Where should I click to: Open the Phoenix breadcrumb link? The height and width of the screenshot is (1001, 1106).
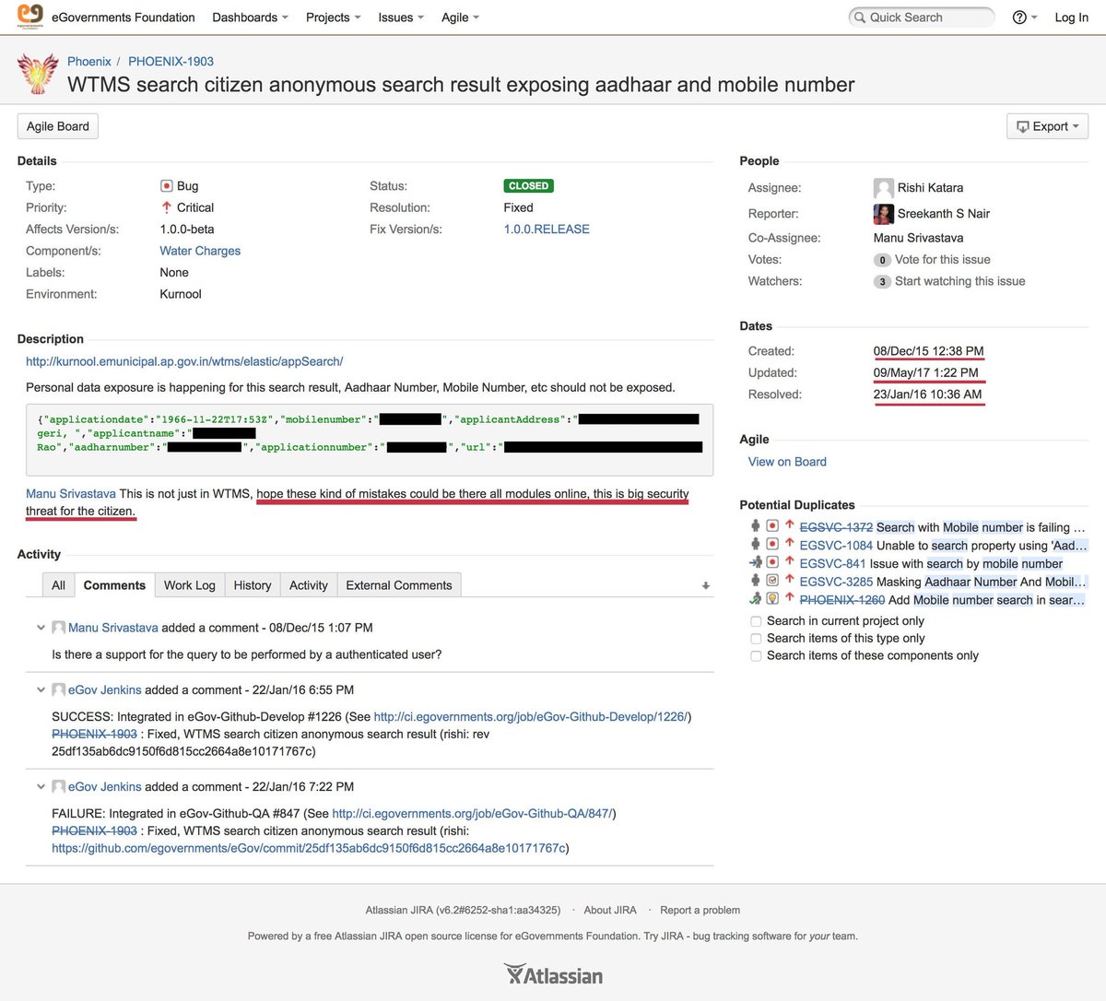[89, 62]
